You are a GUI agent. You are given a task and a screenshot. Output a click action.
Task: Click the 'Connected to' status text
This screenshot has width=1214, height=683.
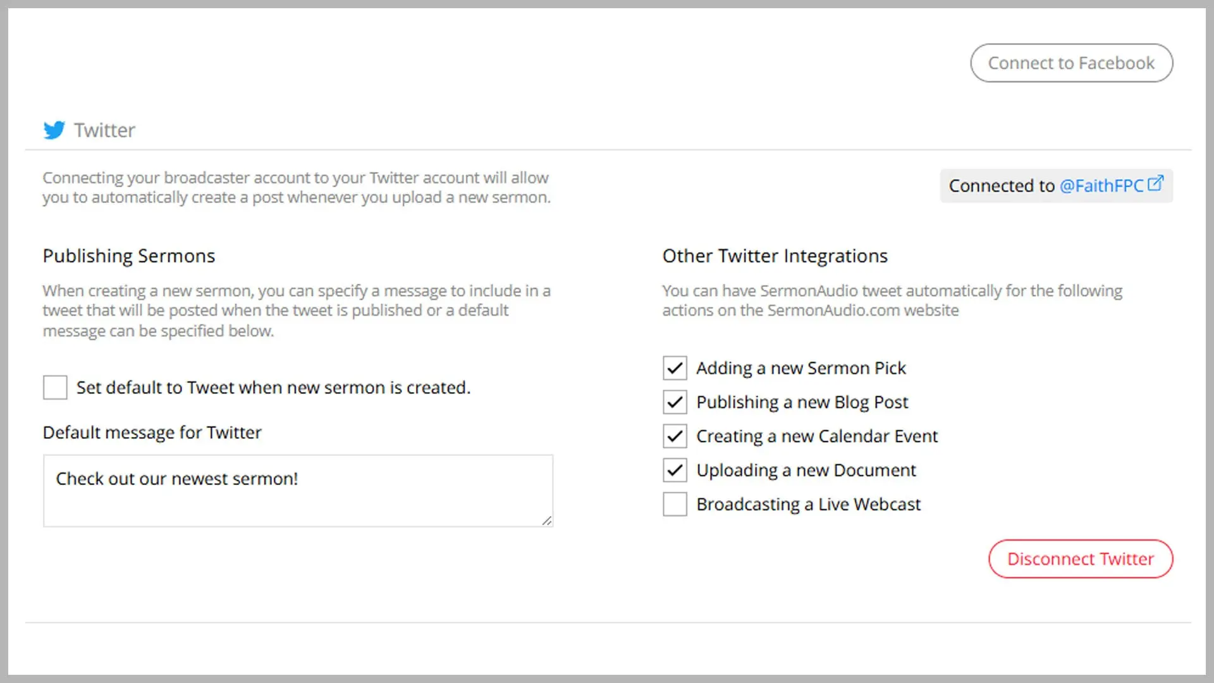click(1002, 186)
